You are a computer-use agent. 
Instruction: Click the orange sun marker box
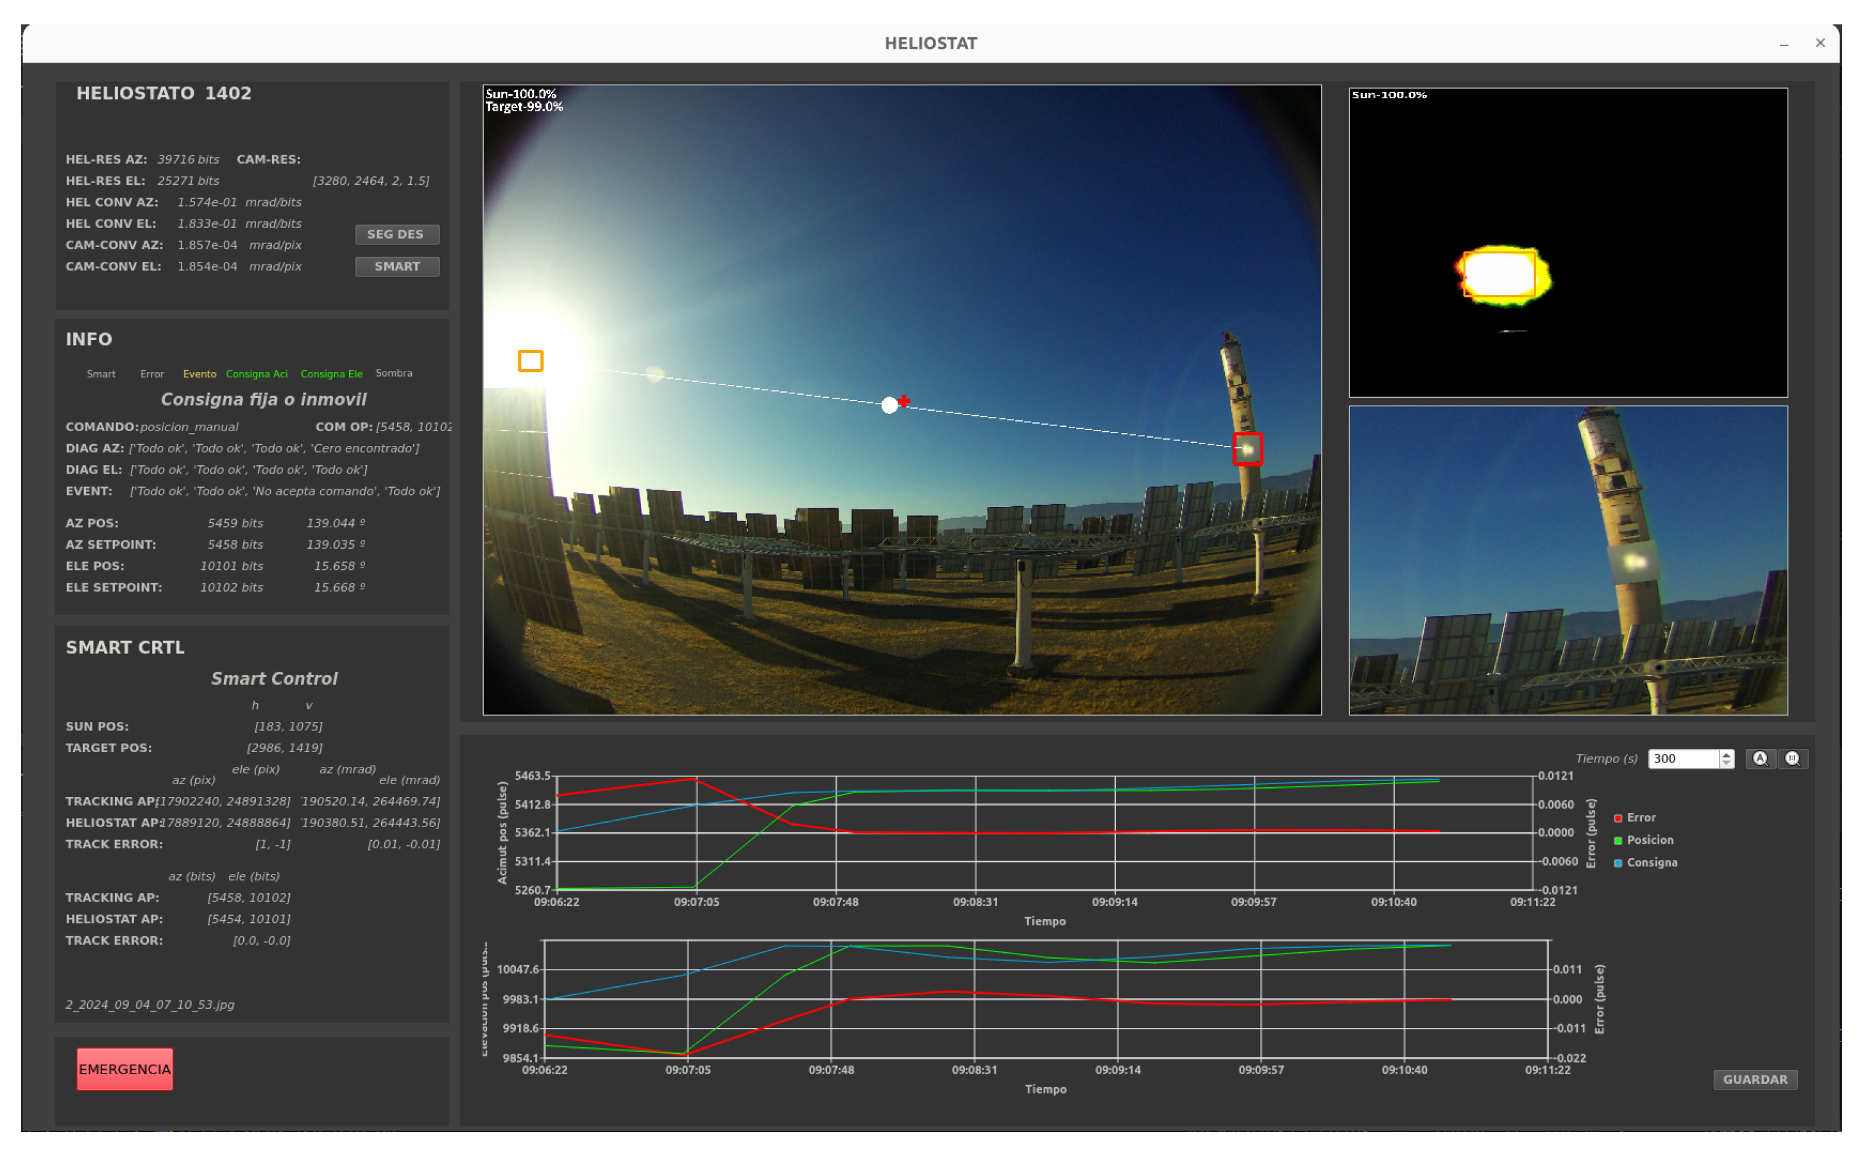point(530,361)
